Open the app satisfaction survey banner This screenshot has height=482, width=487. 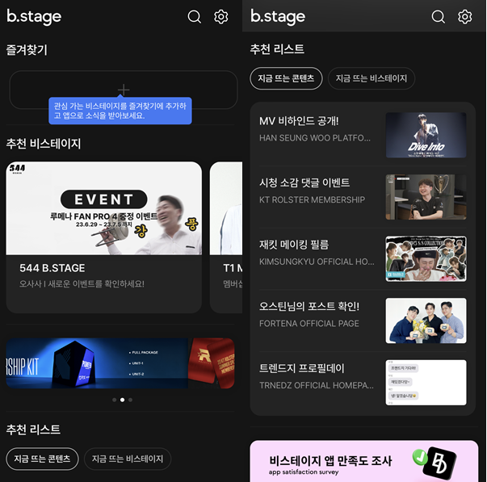tap(364, 461)
